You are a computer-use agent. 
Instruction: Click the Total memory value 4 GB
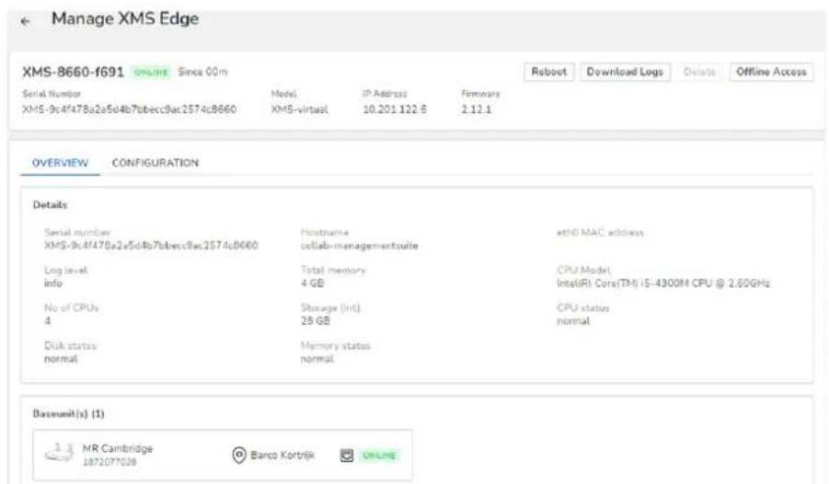[313, 283]
